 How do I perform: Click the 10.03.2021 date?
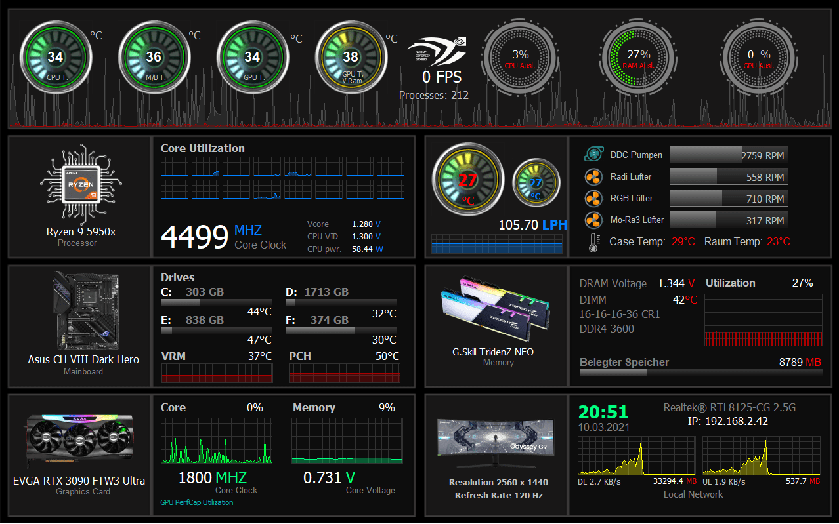point(604,427)
